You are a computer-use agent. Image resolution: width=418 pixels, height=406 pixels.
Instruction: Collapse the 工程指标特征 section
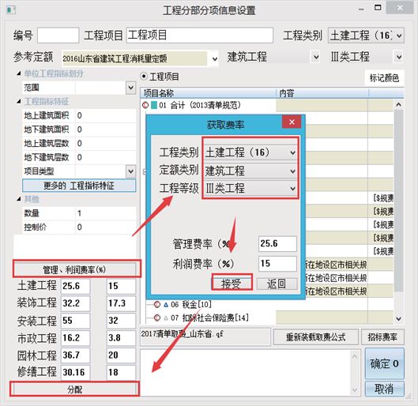point(18,101)
